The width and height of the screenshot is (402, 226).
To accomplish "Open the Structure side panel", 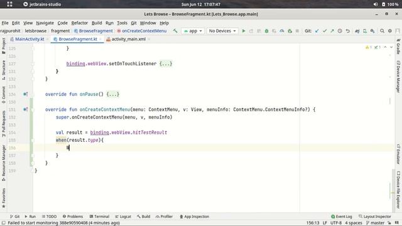I will (x=4, y=70).
